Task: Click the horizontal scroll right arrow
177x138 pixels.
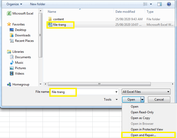Action: click(x=173, y=84)
